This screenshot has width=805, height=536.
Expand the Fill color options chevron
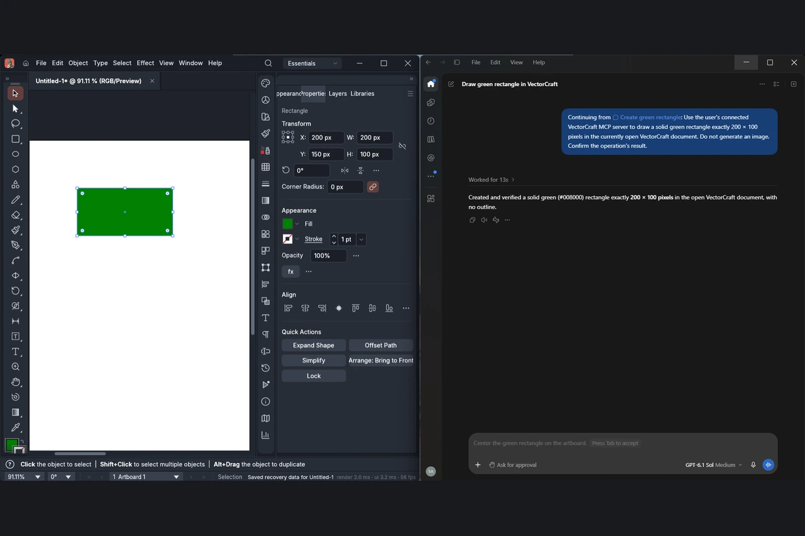point(297,224)
